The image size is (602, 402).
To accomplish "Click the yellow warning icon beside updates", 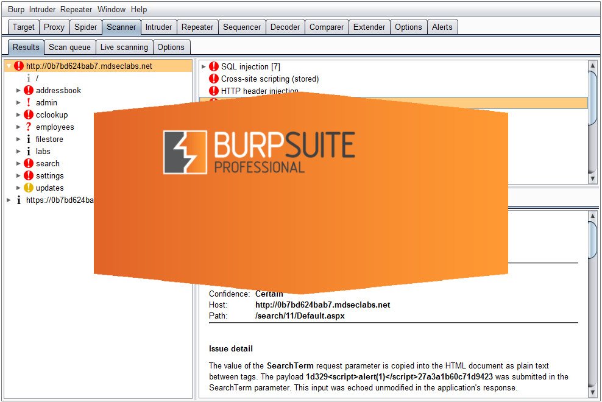I will pyautogui.click(x=29, y=188).
